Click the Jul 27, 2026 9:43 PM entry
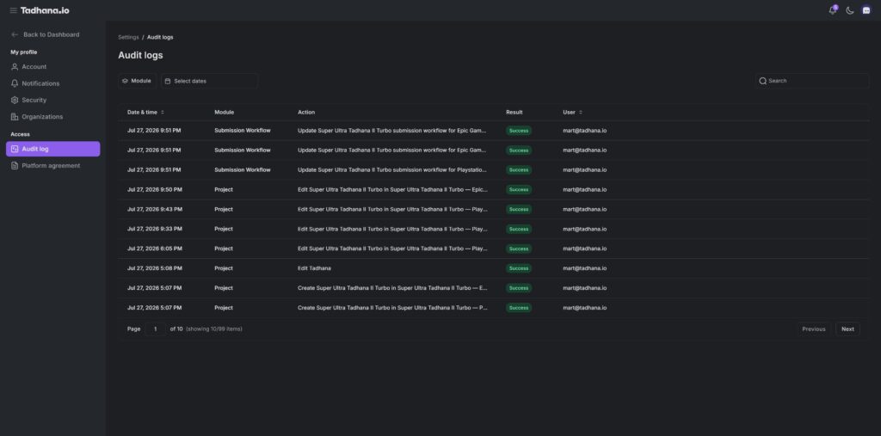Image resolution: width=881 pixels, height=436 pixels. coord(155,210)
